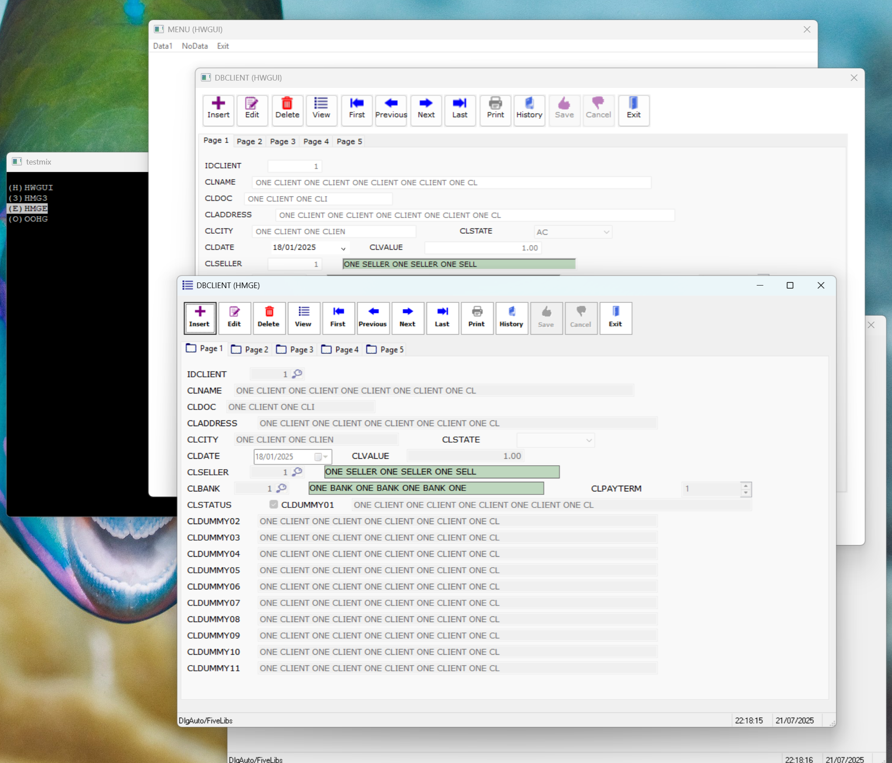The image size is (892, 763).
Task: Click Exit button in HMGE toolbar
Action: (x=615, y=318)
